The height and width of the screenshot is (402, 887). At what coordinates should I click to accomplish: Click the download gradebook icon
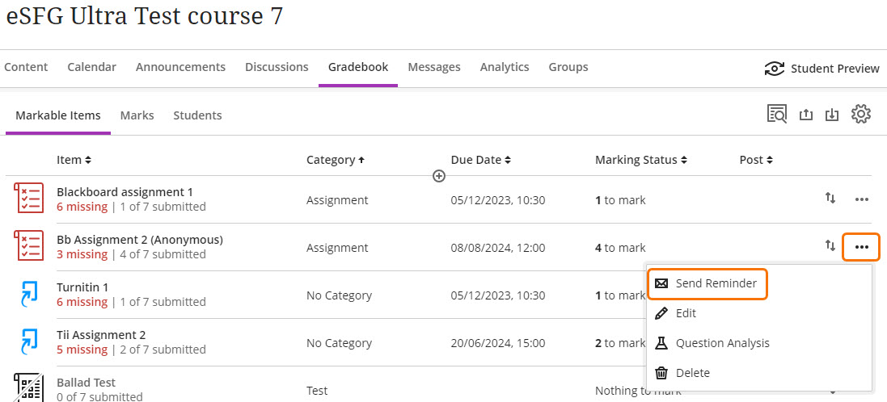[831, 114]
